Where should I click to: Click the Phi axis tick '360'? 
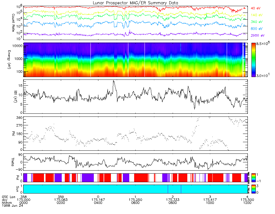point(20,117)
